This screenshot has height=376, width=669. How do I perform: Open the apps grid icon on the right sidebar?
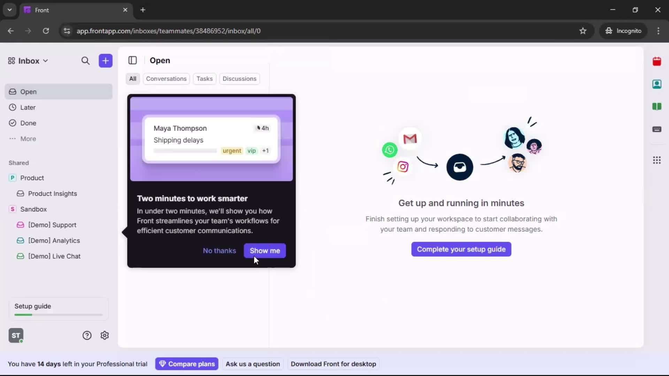[x=657, y=160]
